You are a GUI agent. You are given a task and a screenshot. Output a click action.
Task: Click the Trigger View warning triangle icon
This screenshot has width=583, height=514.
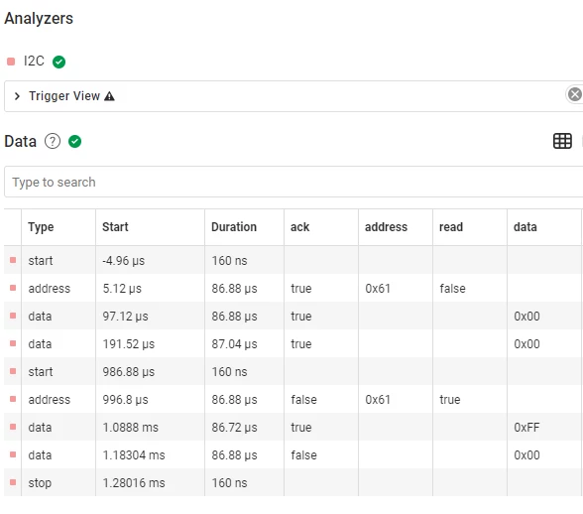click(x=109, y=96)
